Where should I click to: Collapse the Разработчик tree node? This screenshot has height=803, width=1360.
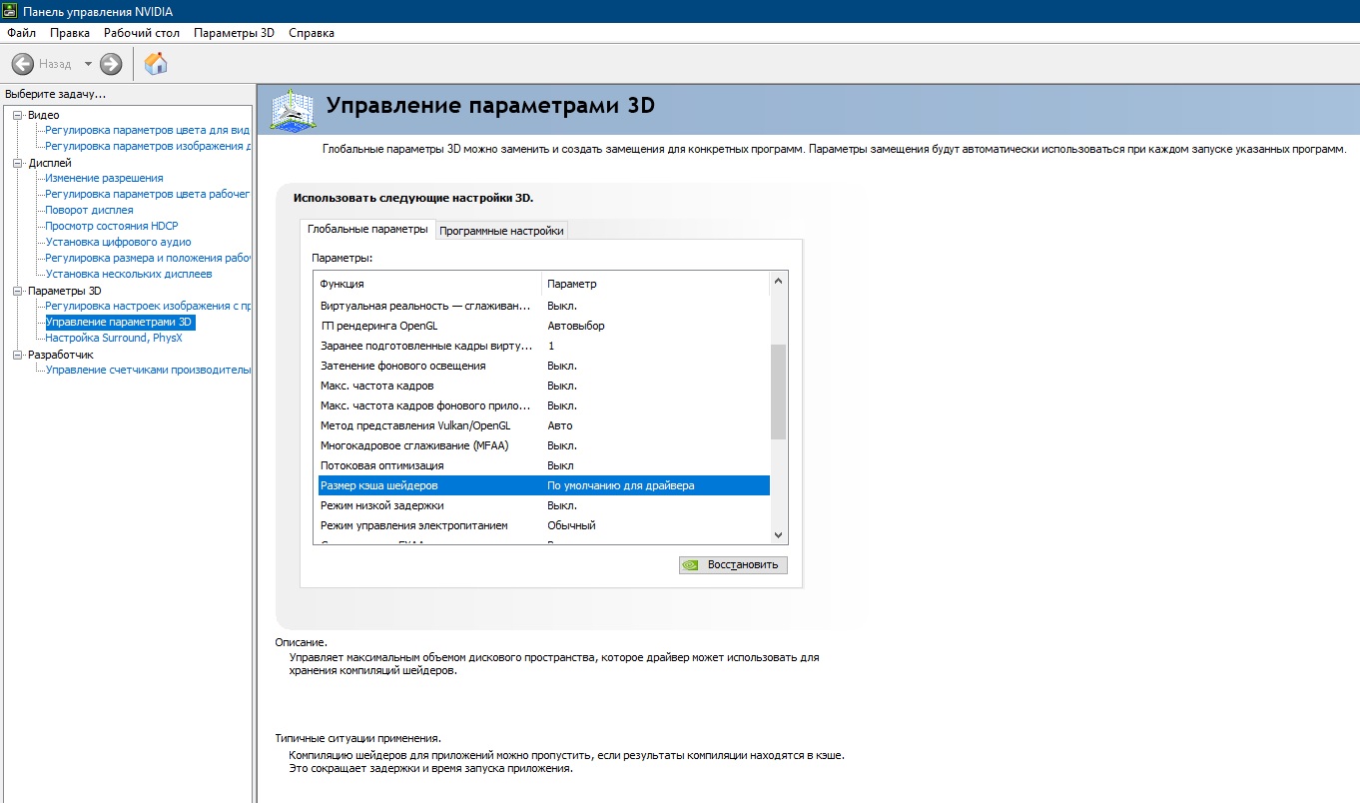coord(17,355)
